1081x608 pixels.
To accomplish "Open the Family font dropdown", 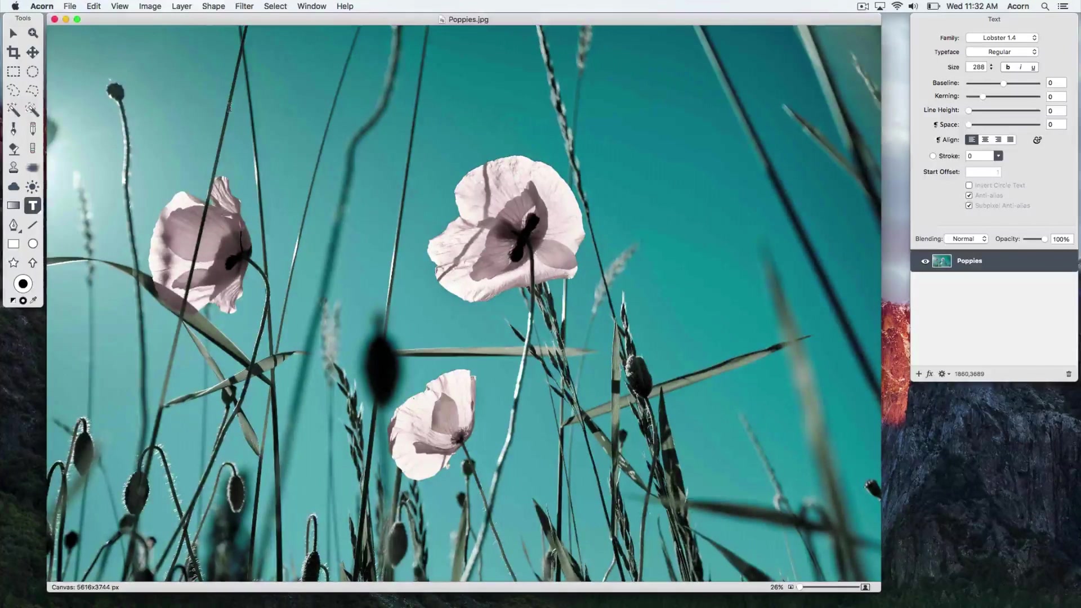I will point(1002,37).
